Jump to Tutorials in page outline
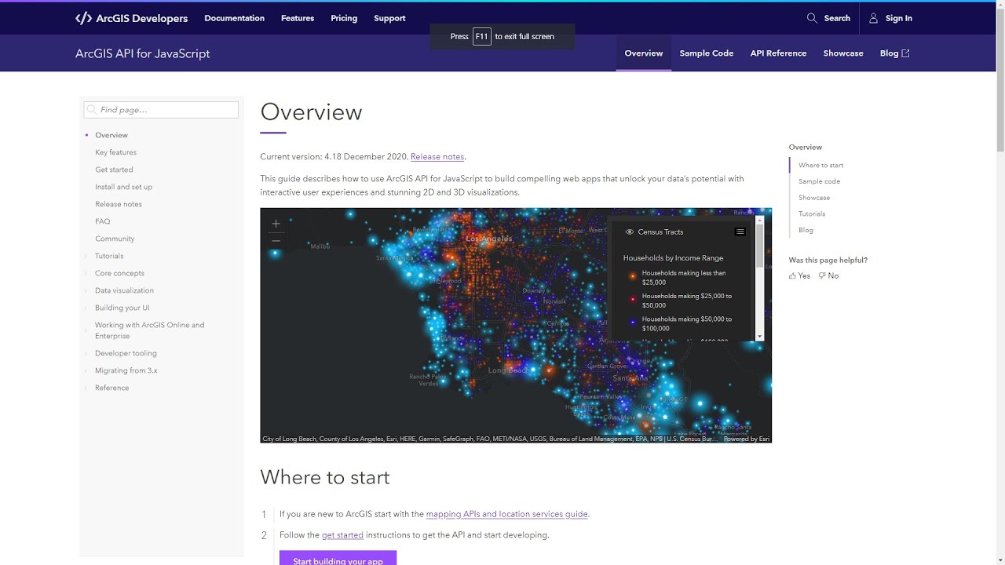The image size is (1005, 565). [812, 213]
